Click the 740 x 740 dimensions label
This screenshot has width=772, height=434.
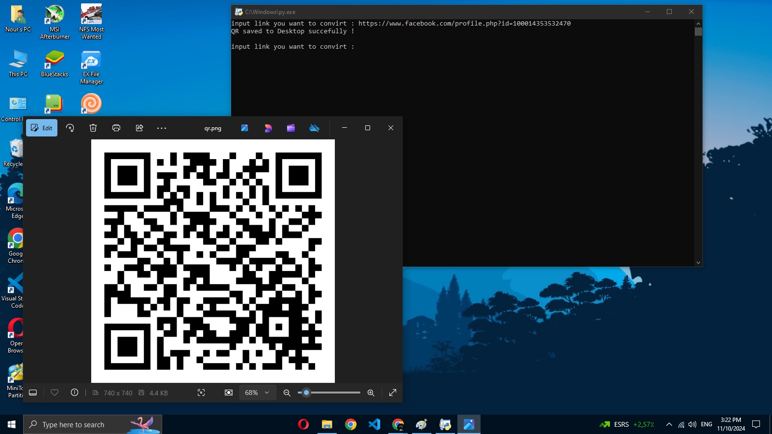[118, 393]
